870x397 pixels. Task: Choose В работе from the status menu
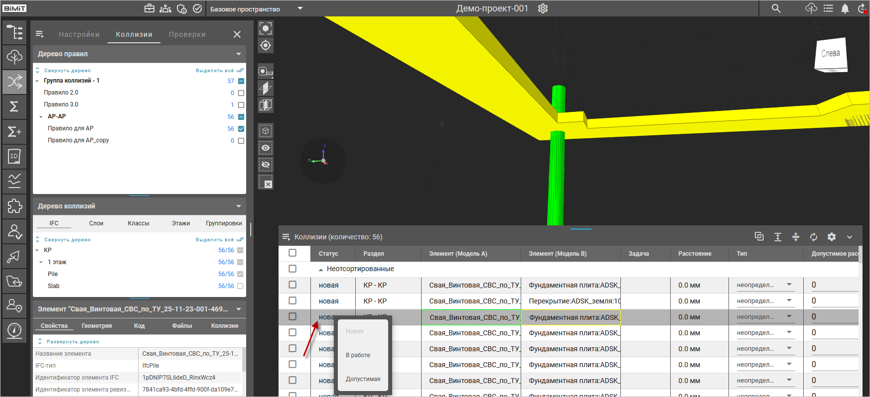click(x=358, y=355)
